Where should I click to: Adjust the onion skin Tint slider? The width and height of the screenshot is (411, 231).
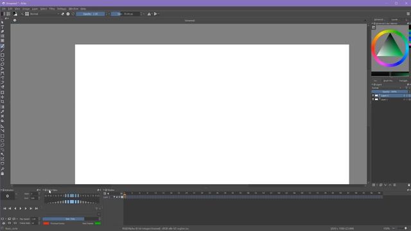[x=70, y=219]
